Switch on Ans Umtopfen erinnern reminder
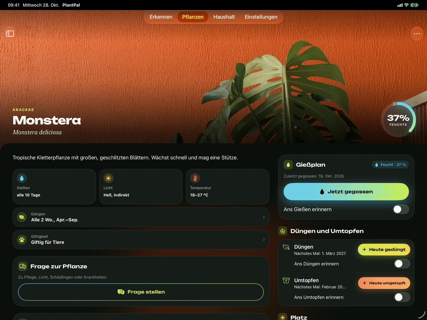Viewport: 427px width, 320px height. click(402, 297)
